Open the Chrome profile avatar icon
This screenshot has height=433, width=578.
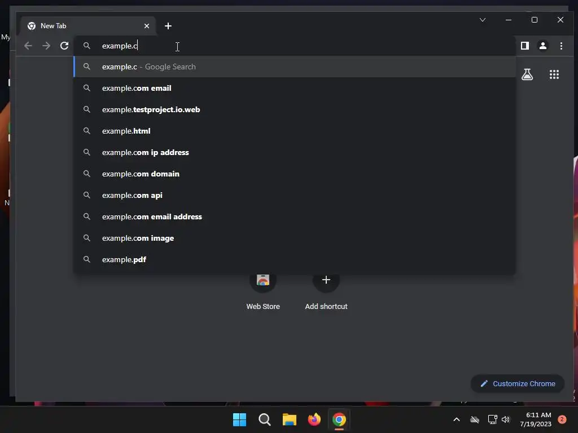pos(543,46)
